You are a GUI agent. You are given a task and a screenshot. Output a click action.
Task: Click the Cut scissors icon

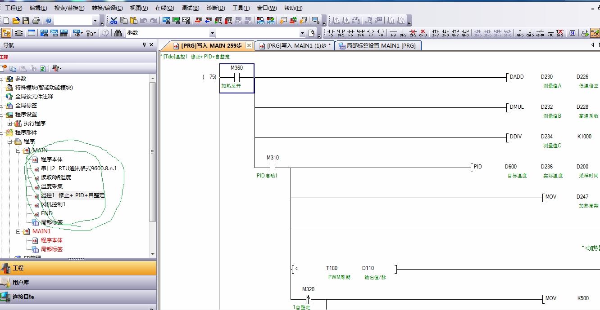click(114, 21)
